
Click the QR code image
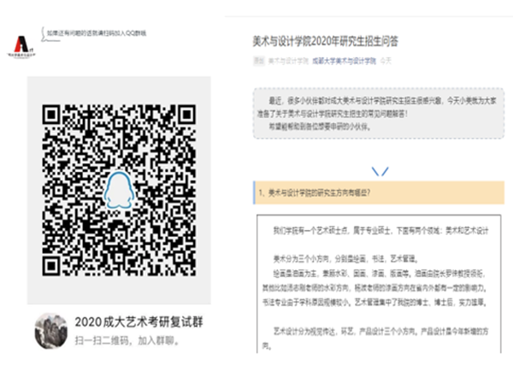coord(119,191)
